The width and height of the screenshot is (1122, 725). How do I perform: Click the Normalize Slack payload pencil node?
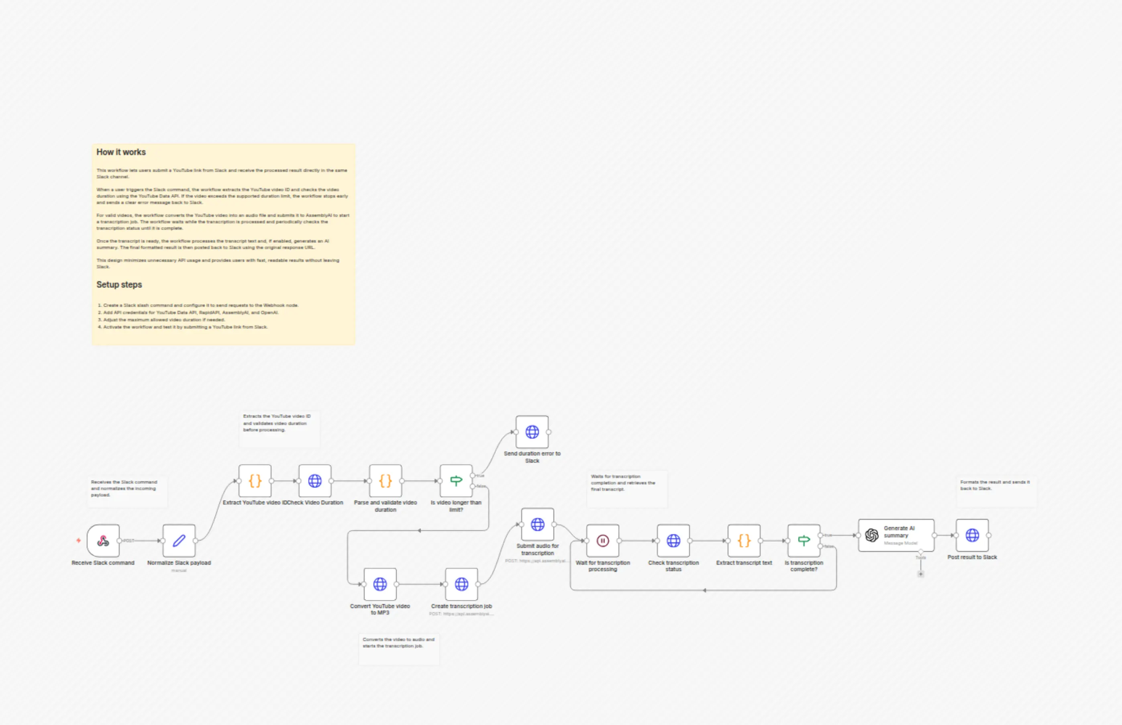[179, 541]
